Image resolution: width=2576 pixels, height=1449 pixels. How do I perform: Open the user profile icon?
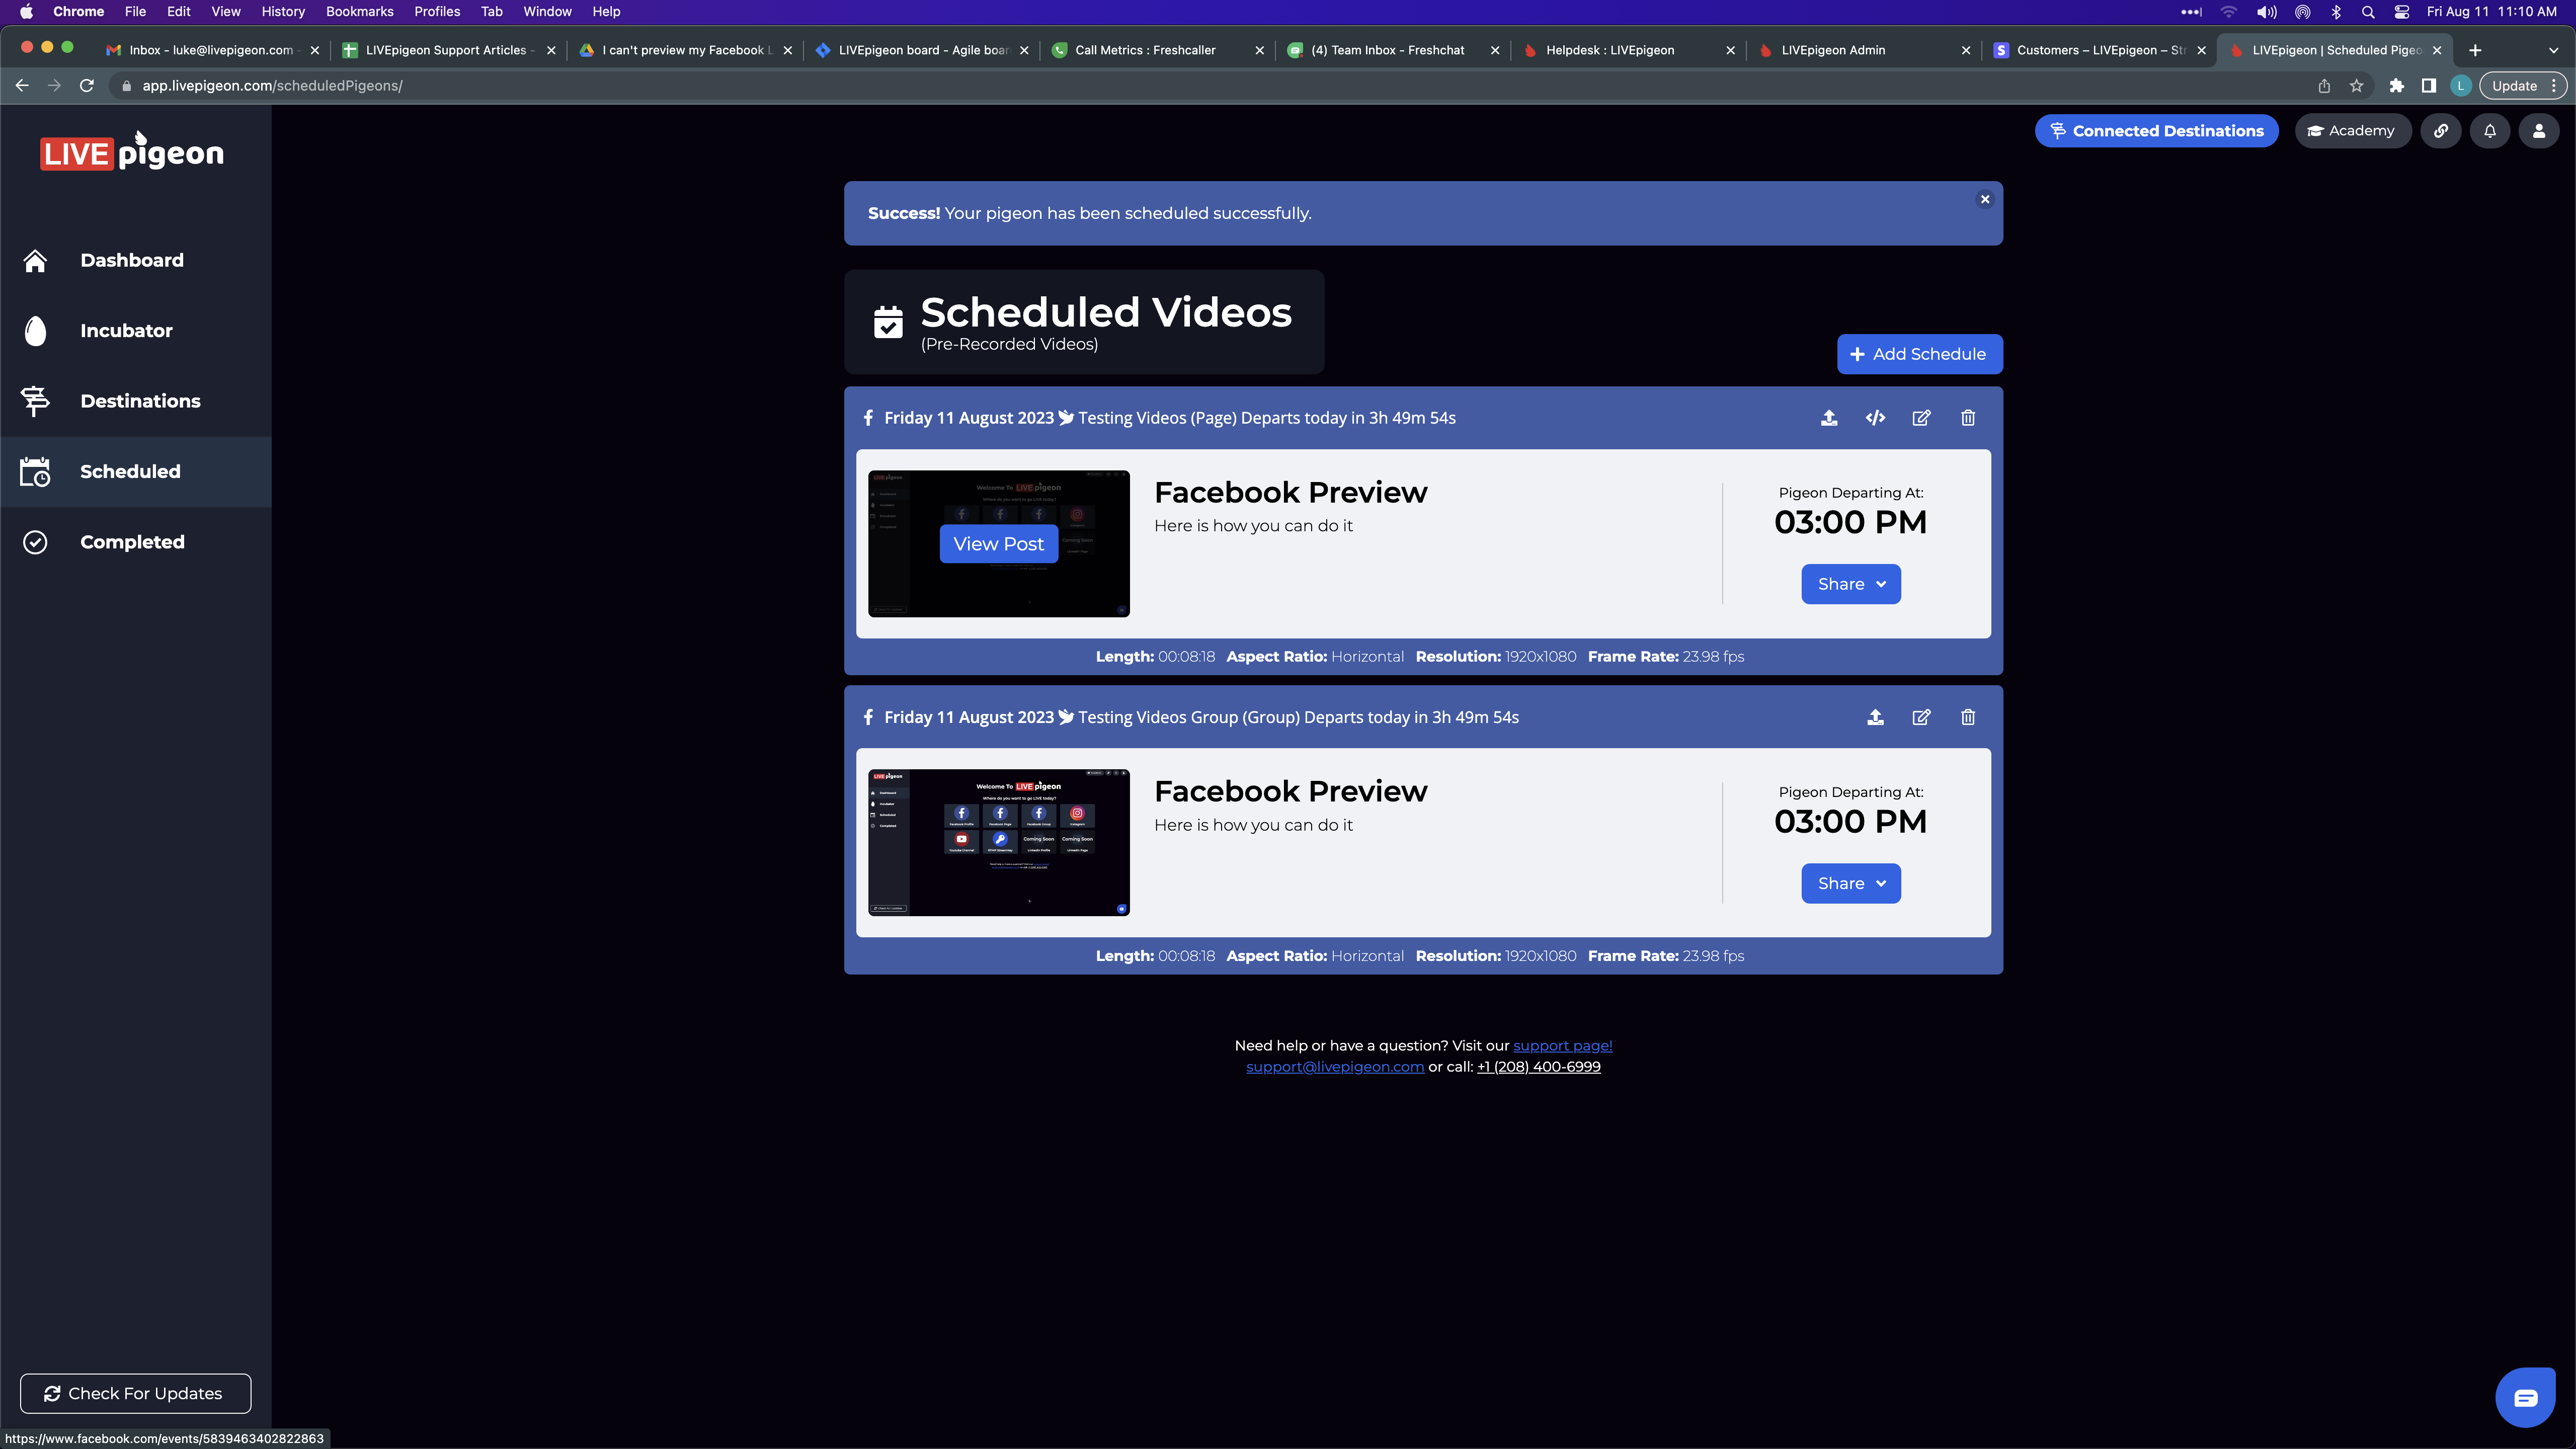coord(2538,131)
